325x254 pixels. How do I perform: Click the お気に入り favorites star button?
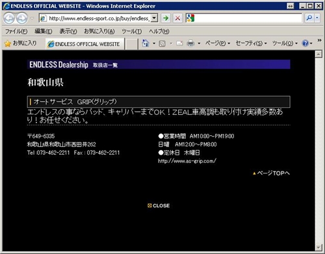[x=20, y=44]
